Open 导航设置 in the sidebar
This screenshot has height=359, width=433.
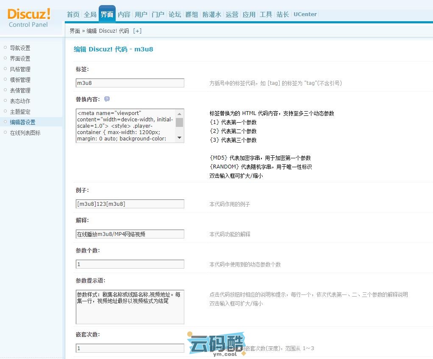pos(20,48)
